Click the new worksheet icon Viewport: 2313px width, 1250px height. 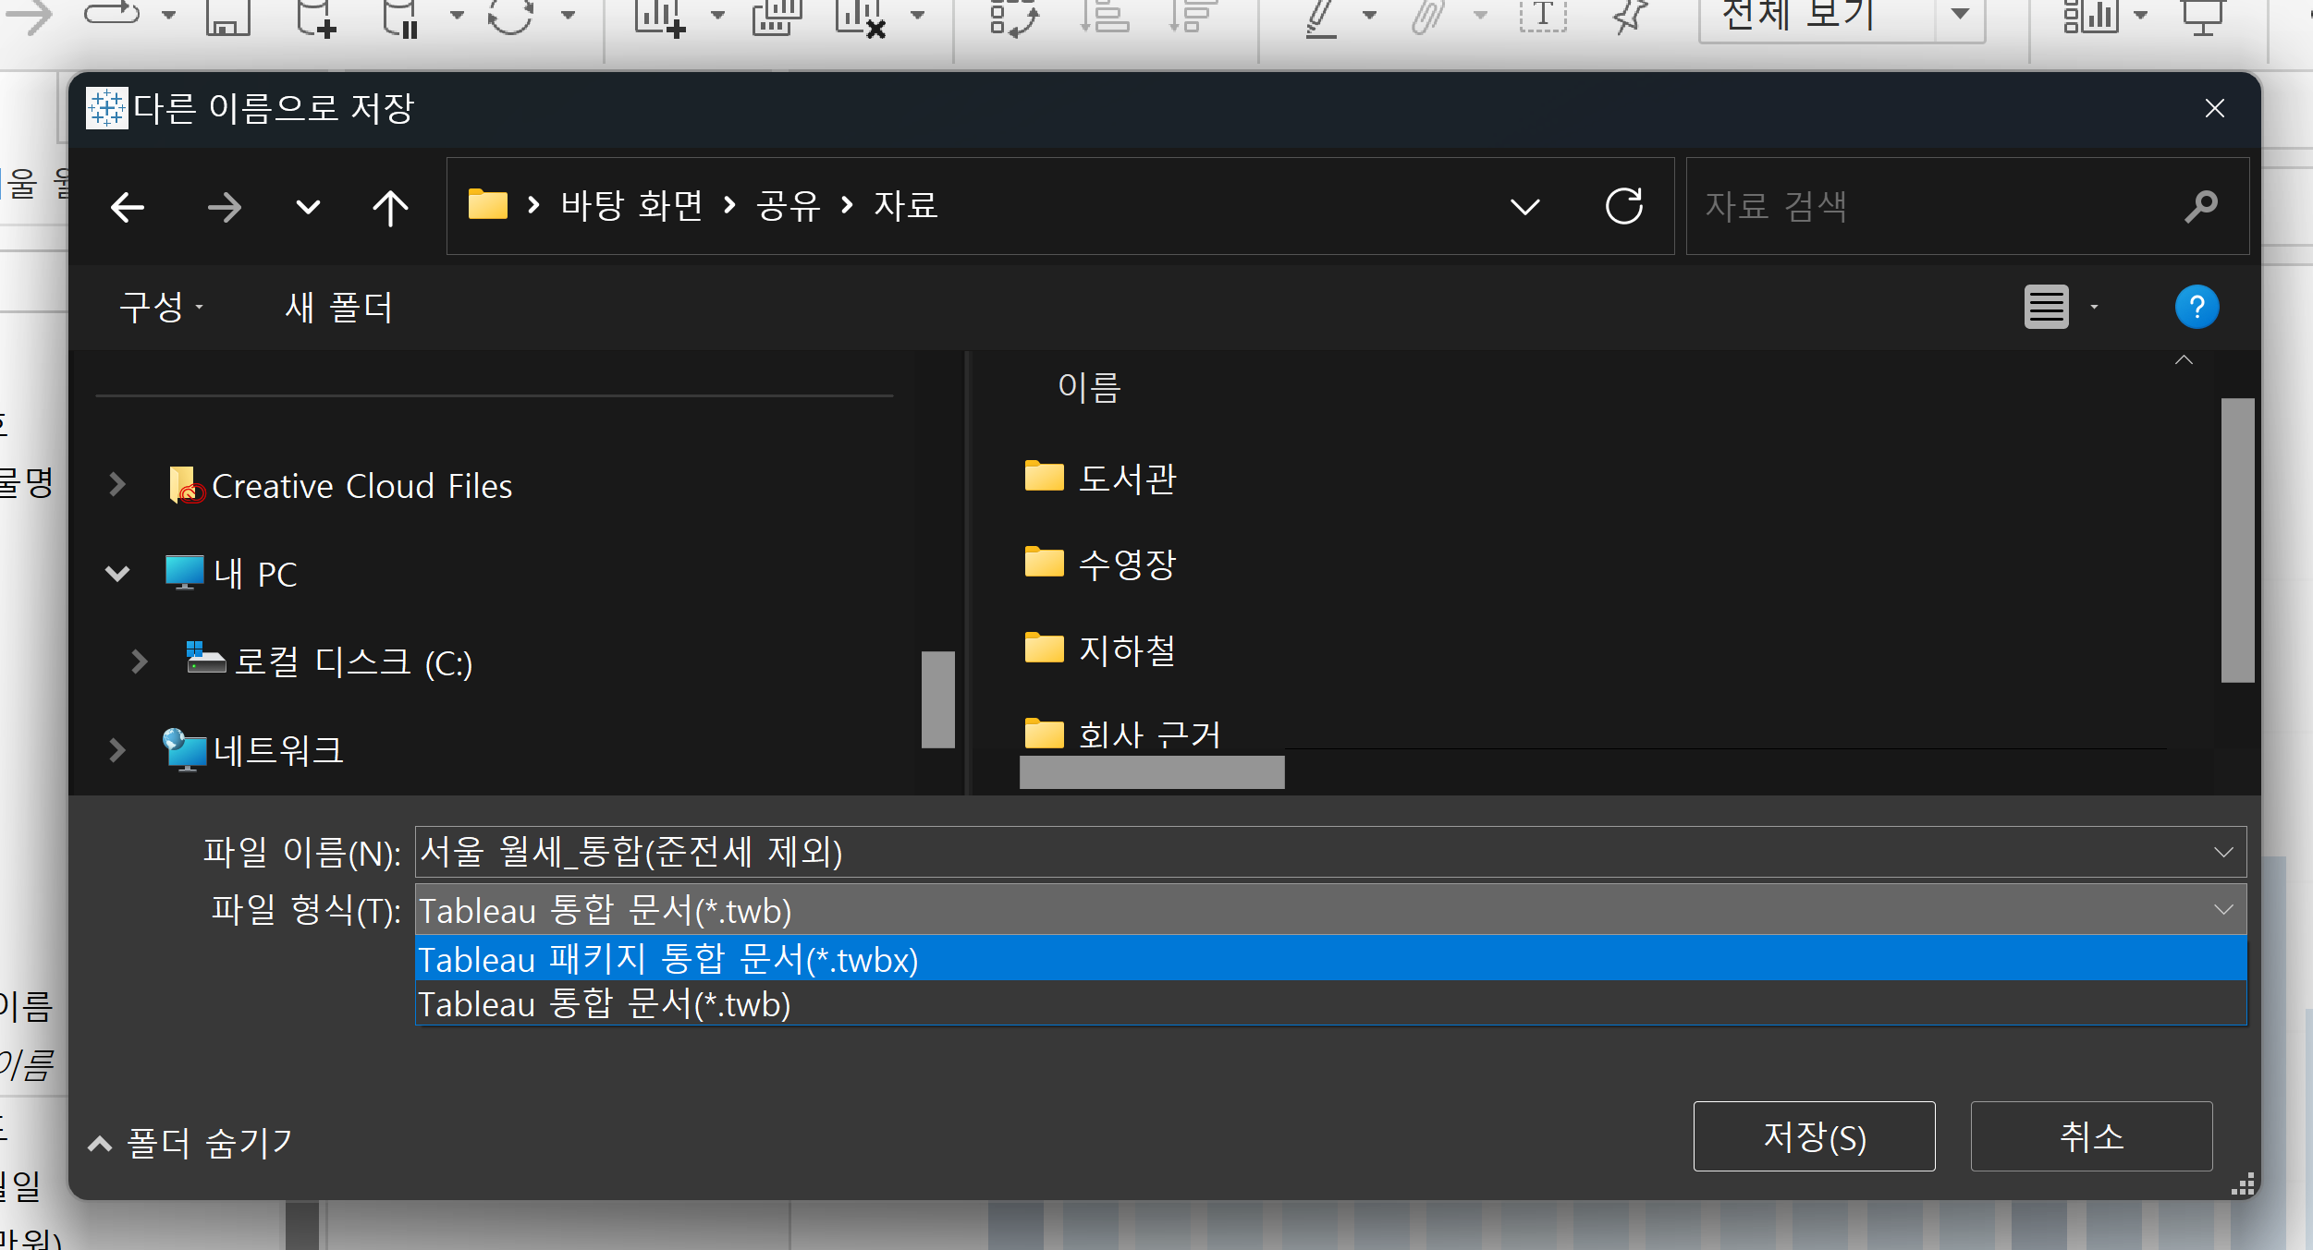click(659, 17)
